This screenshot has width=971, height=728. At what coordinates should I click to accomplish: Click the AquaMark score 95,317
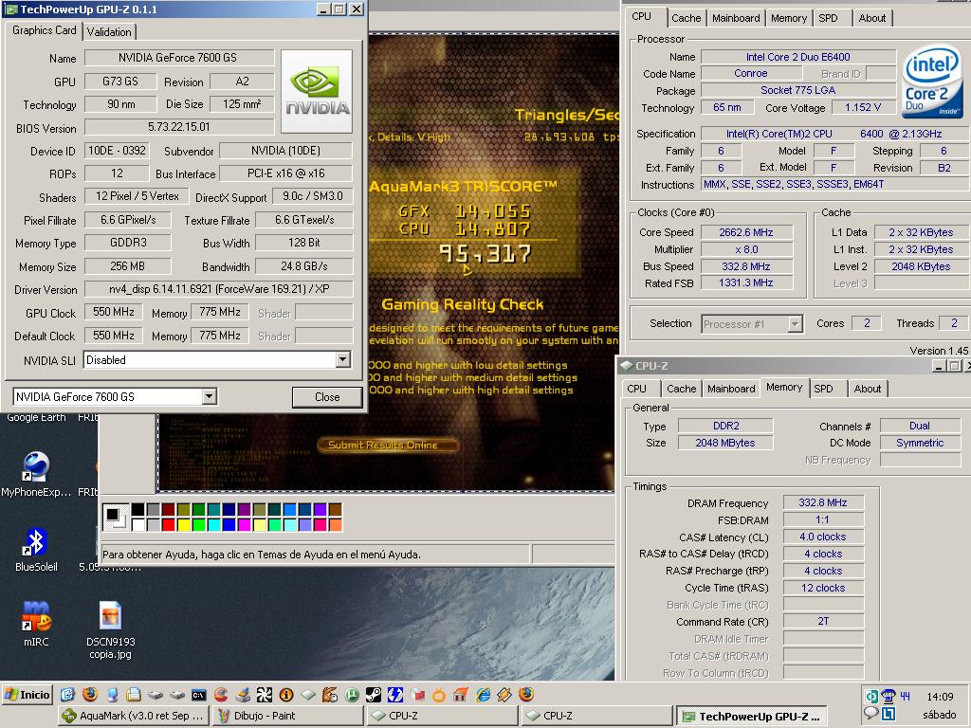485,254
